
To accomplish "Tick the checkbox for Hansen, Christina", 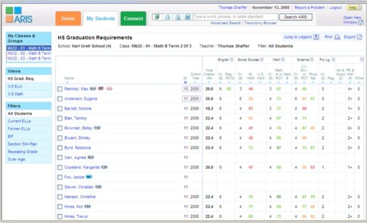I will click(60, 197).
